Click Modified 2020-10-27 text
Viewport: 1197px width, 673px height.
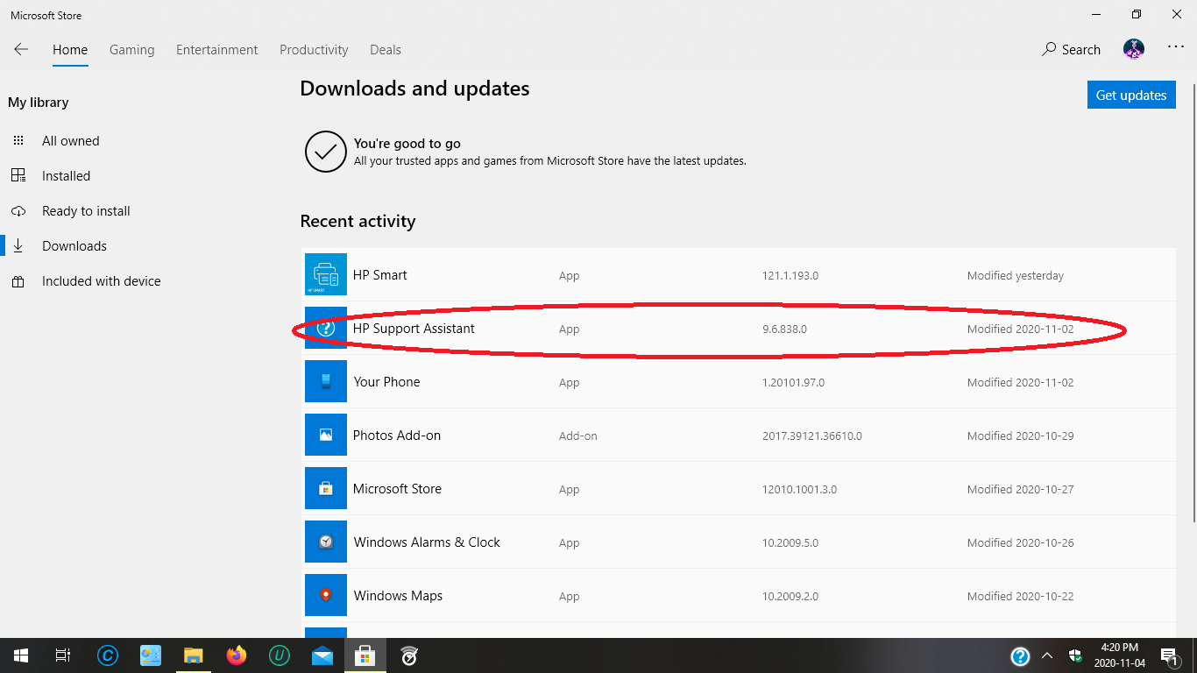pyautogui.click(x=1021, y=490)
